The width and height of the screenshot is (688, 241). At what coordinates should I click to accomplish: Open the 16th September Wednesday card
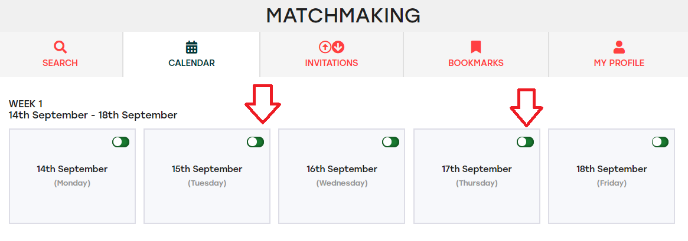point(342,176)
